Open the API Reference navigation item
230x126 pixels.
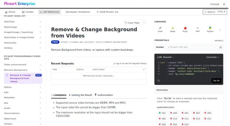pos(50,12)
